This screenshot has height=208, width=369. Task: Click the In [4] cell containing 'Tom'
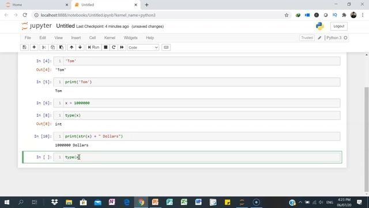(x=197, y=61)
